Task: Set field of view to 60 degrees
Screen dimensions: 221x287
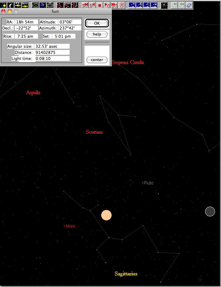Action: (x=174, y=5)
